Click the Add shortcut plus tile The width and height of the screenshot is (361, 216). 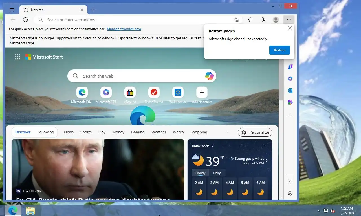pyautogui.click(x=202, y=95)
